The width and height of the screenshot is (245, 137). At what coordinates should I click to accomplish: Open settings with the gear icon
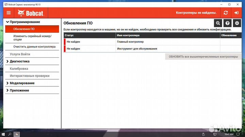point(237,23)
